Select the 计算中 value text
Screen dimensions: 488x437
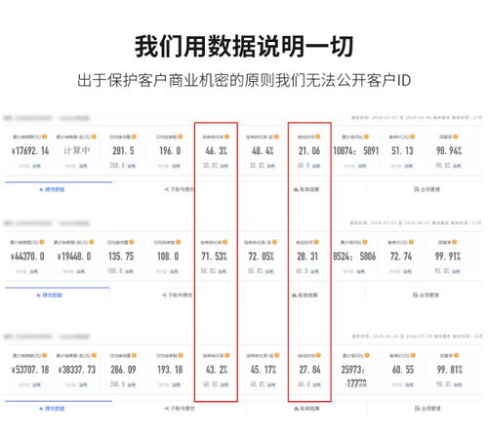point(77,150)
